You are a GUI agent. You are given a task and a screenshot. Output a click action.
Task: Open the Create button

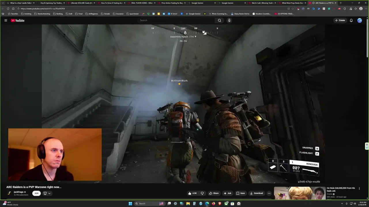[x=340, y=20]
